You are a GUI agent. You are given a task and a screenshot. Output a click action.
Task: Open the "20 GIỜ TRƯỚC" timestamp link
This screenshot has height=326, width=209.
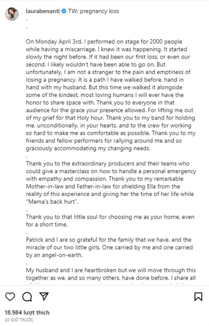pos(19,319)
